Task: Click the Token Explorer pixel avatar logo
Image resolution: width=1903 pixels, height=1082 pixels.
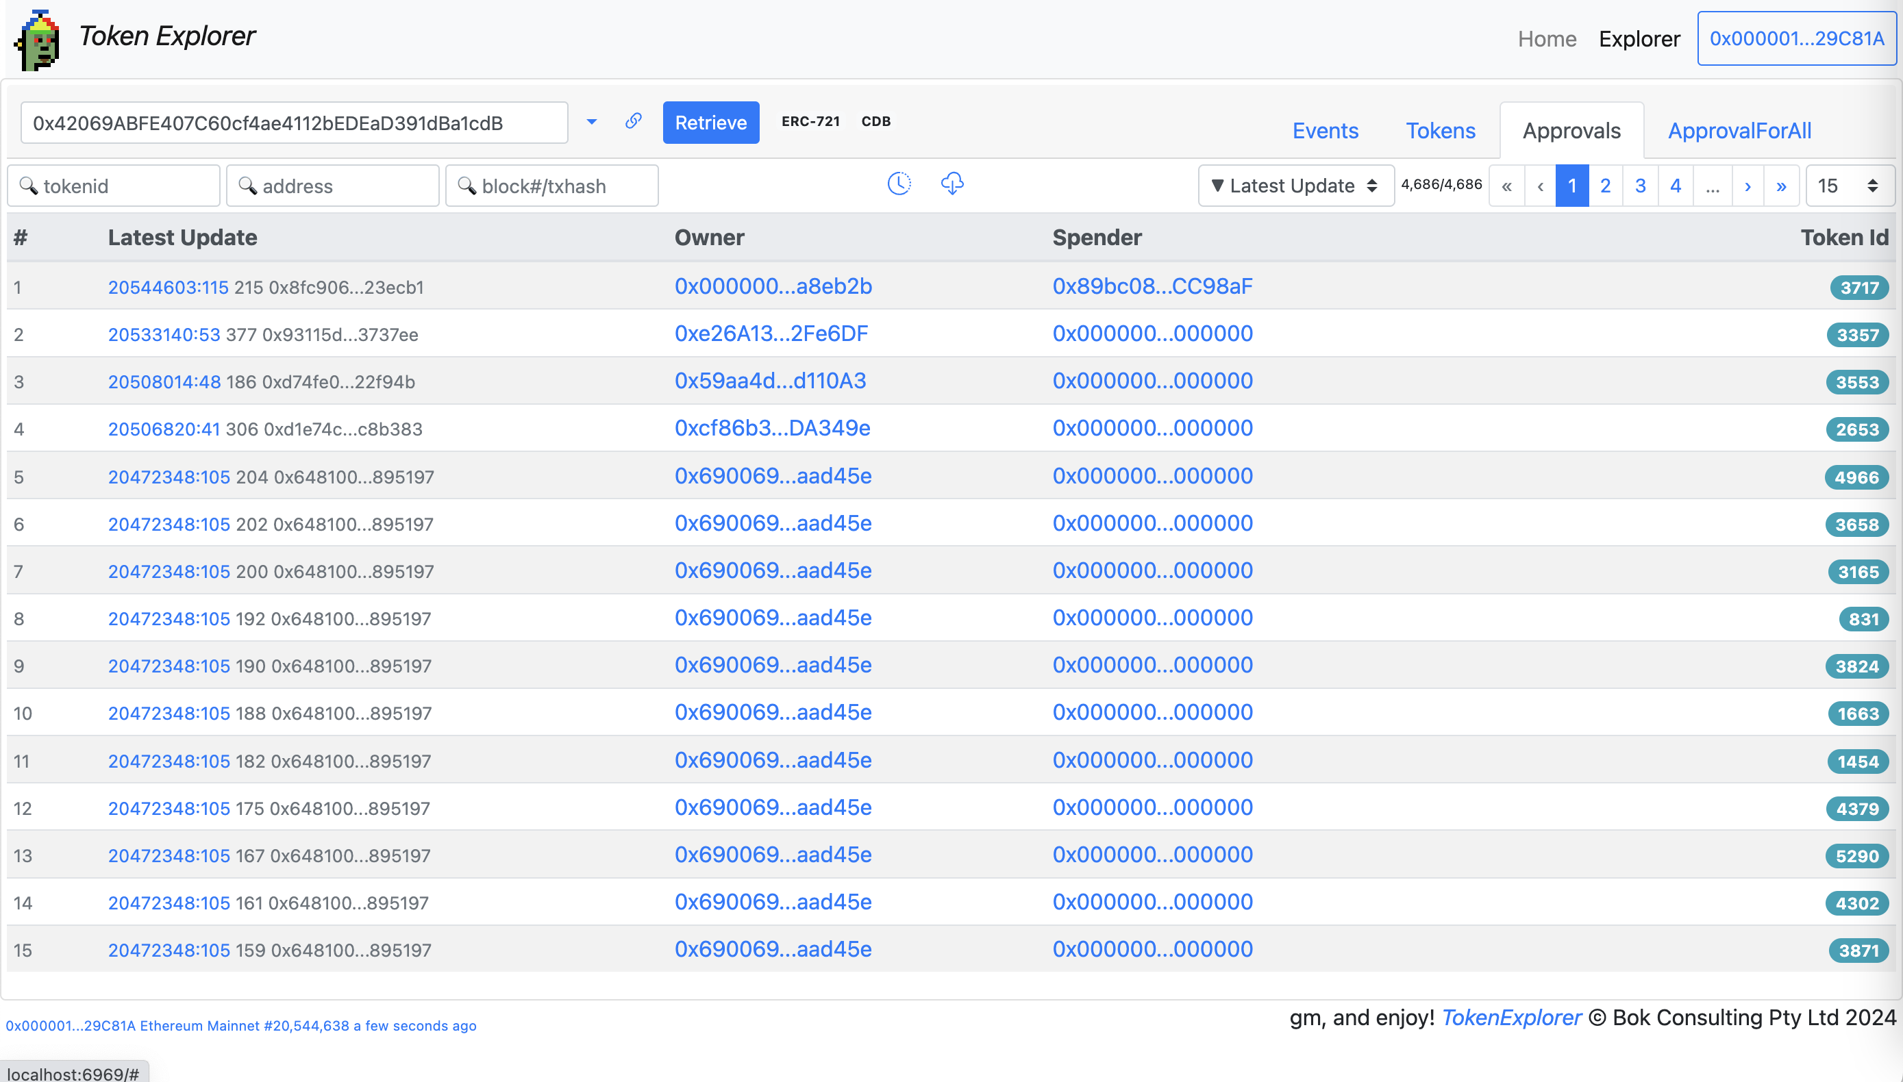Action: point(37,41)
